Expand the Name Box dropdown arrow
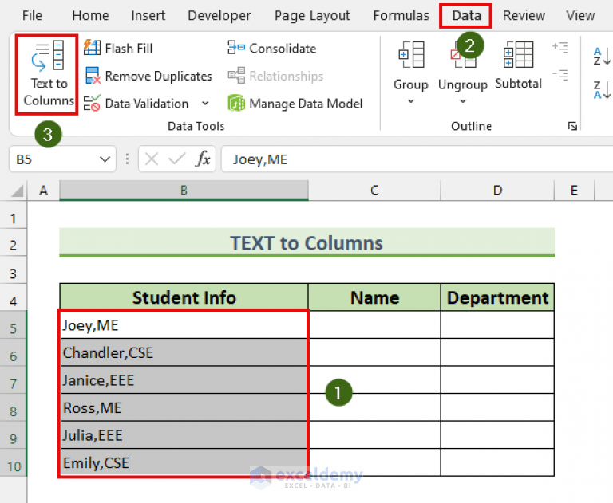 pyautogui.click(x=105, y=159)
